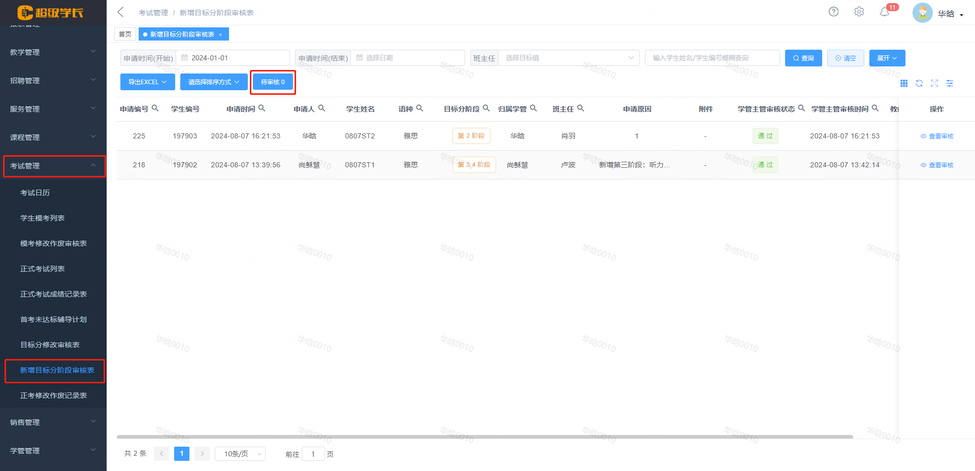Click the student name search input field

coord(711,58)
